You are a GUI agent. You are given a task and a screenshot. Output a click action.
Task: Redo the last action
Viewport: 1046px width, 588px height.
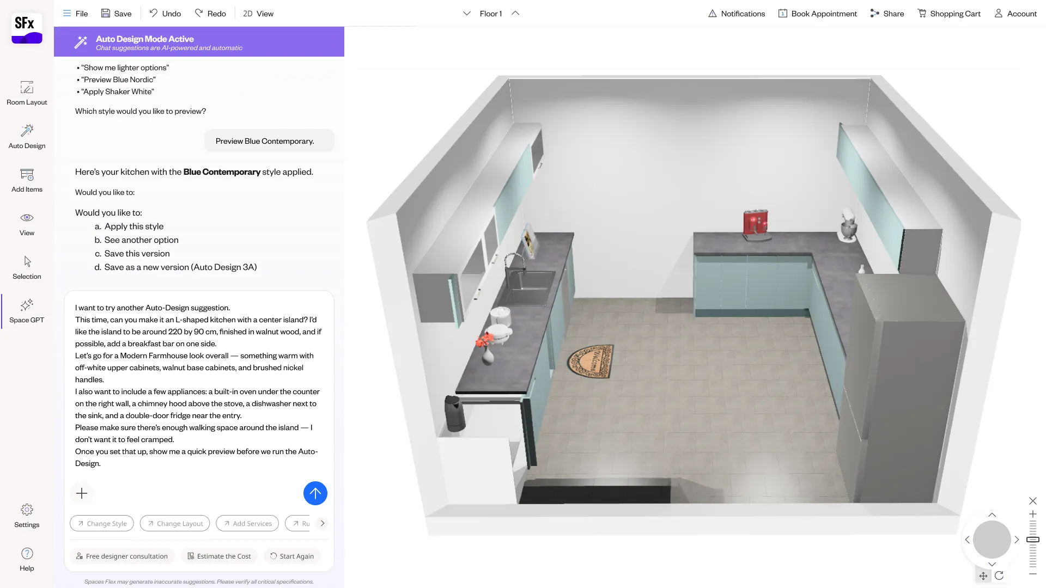point(210,14)
